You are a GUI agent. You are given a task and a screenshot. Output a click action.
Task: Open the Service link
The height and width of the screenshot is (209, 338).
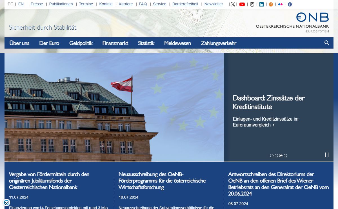click(160, 4)
